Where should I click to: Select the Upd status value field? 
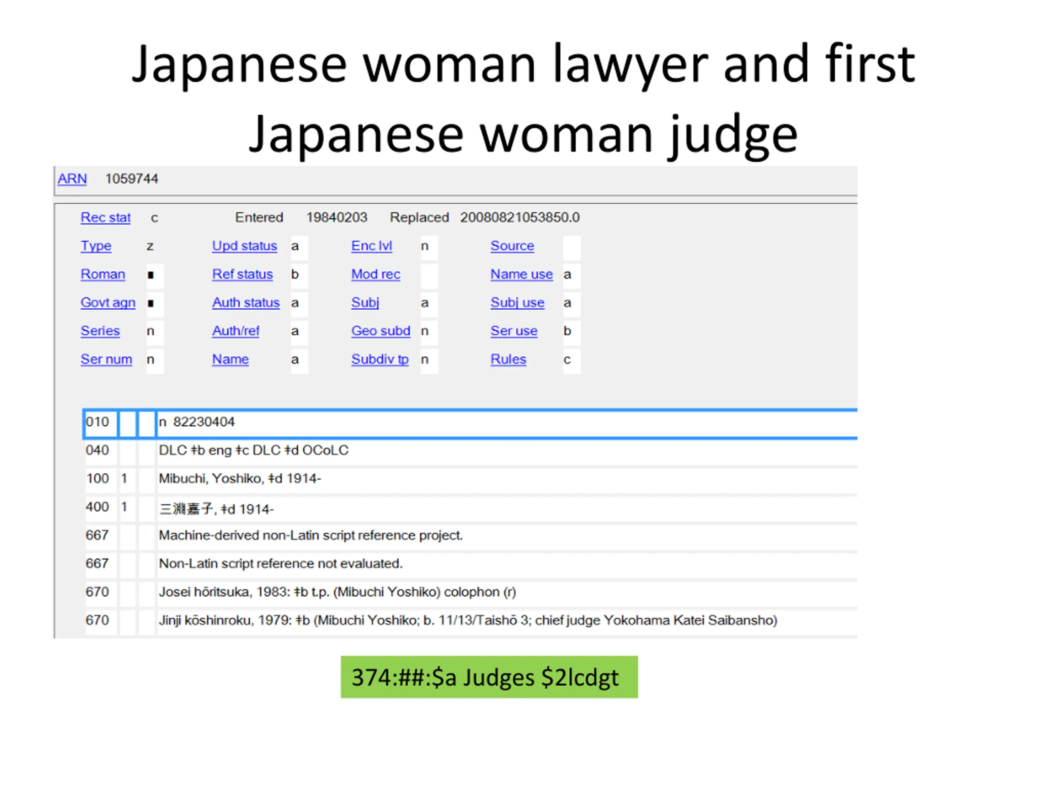click(x=299, y=247)
